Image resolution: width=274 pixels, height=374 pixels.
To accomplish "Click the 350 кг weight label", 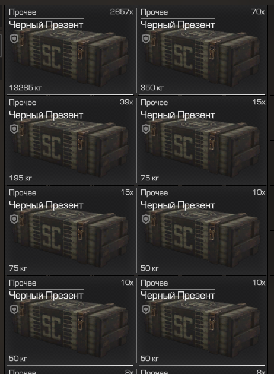I will tap(152, 88).
